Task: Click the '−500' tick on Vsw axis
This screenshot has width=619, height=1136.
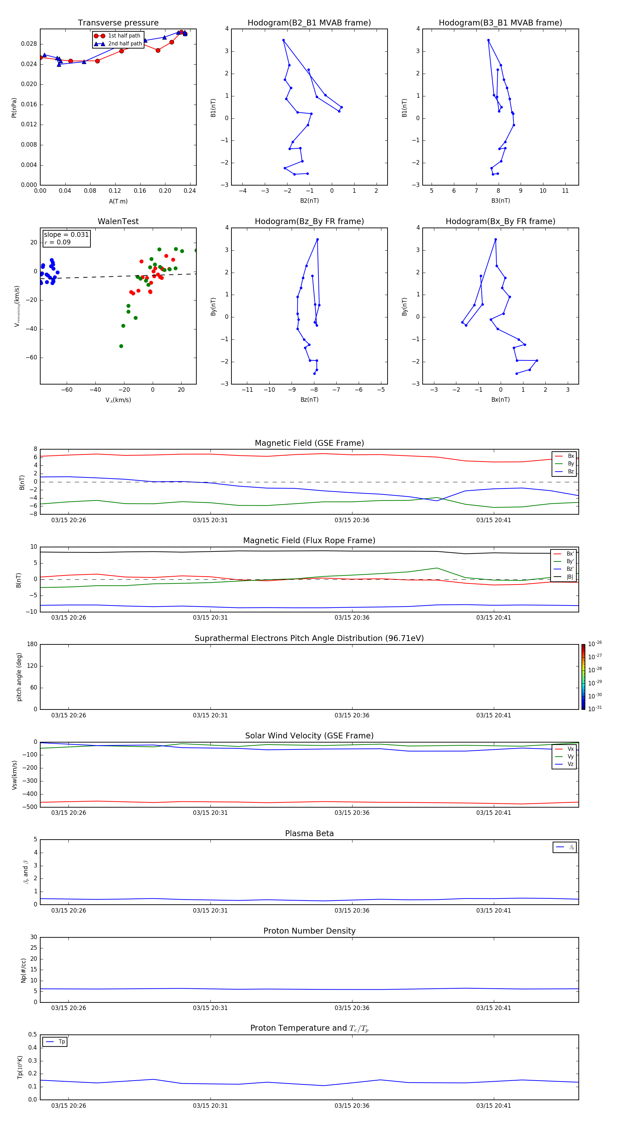Action: [x=30, y=807]
